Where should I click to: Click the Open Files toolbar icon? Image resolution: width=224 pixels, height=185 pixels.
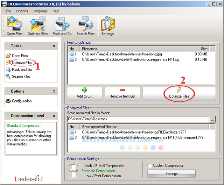coord(15,26)
